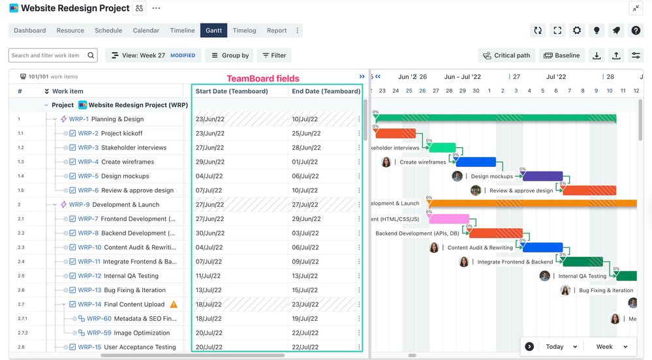
Task: Click the checkbox icon of WRP-11
Action: [x=72, y=262]
